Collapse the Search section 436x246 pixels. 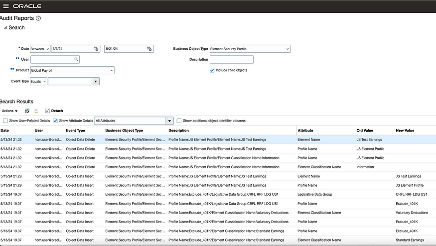click(x=4, y=27)
